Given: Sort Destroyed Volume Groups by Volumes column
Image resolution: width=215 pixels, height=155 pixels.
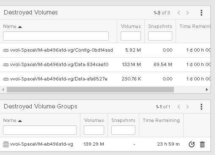Looking at the screenshot, I should click(94, 120).
